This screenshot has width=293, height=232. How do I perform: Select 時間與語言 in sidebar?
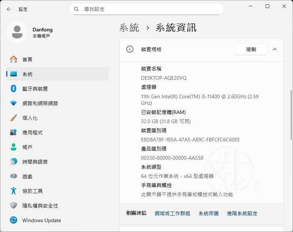[57, 161]
